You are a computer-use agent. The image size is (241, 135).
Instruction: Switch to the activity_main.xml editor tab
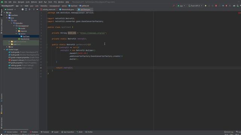(x=49, y=9)
